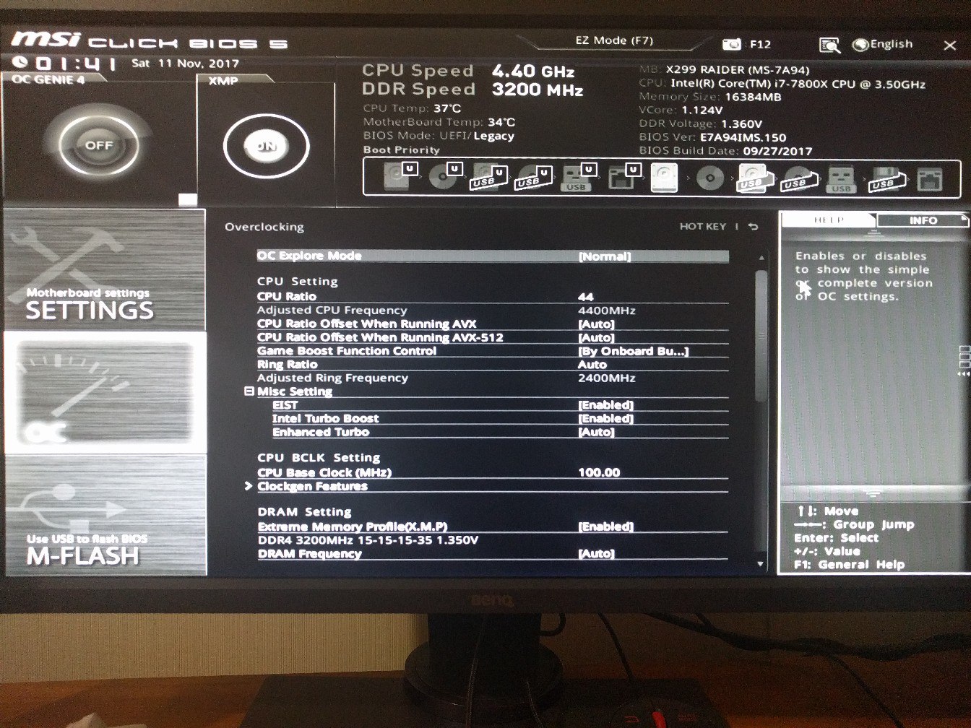Open the Enhanced Turbo [Auto] option

pyautogui.click(x=596, y=432)
